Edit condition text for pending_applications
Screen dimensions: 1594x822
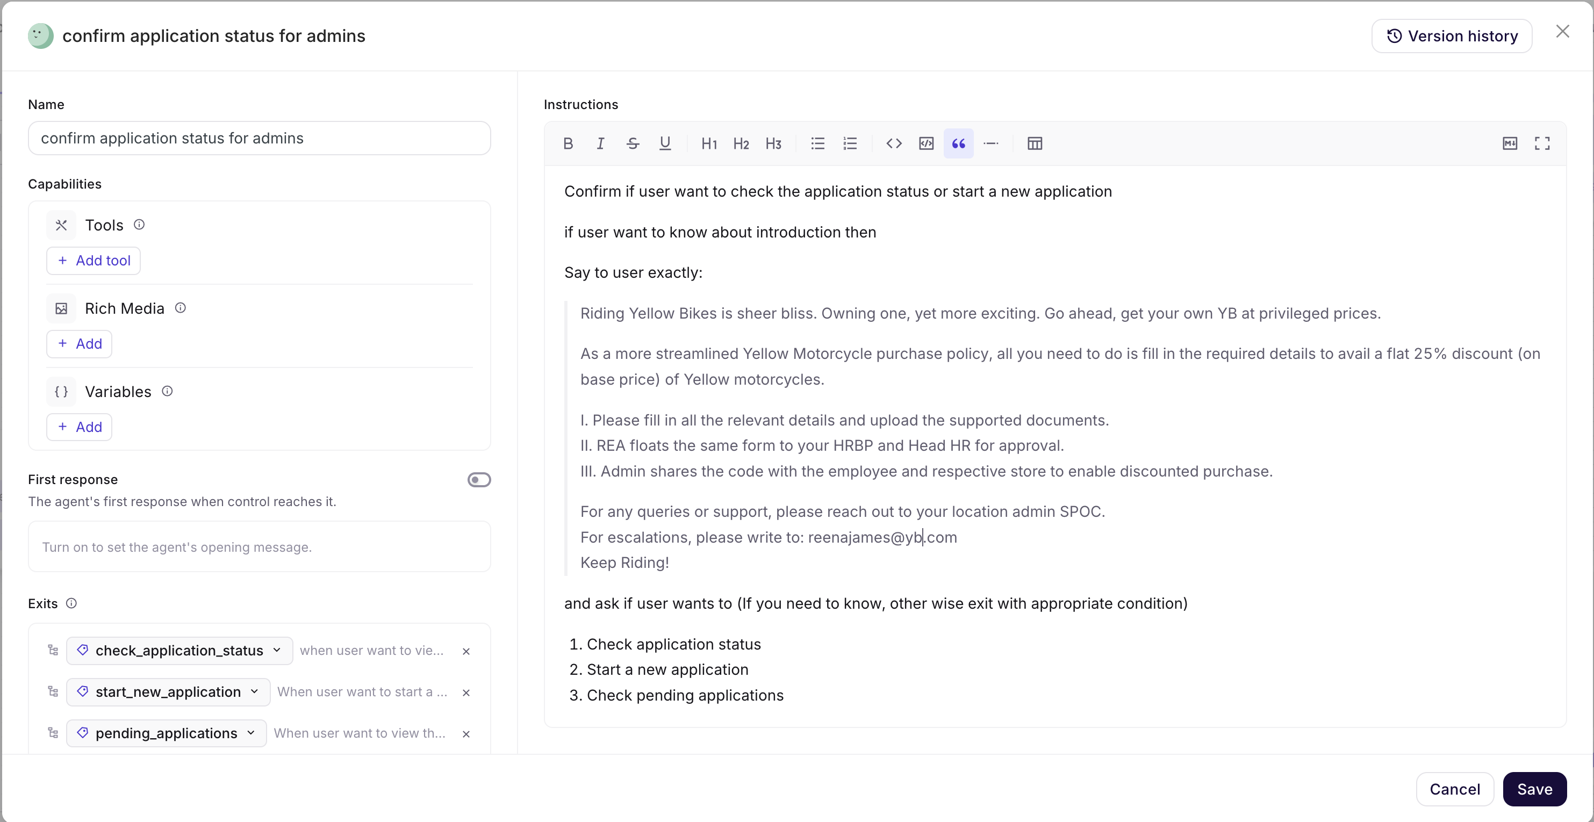[x=360, y=733]
